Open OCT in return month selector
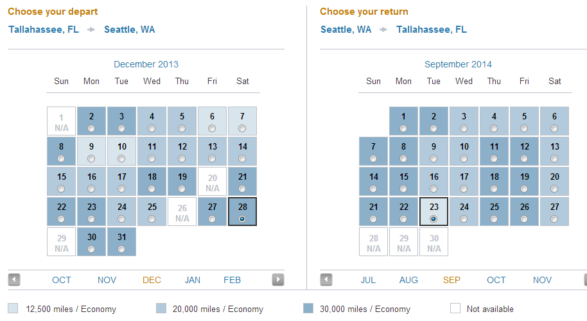 (x=496, y=280)
